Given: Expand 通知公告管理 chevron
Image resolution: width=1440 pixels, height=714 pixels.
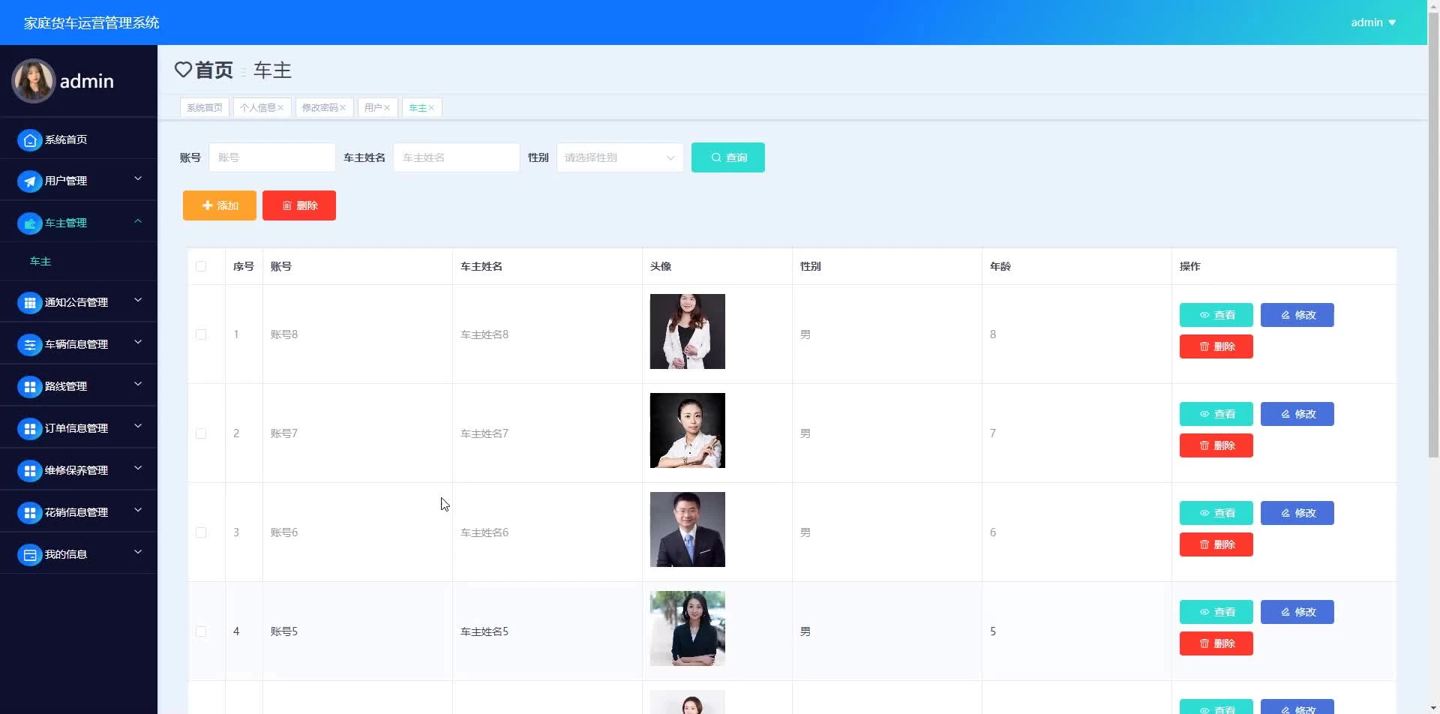Looking at the screenshot, I should (x=138, y=300).
